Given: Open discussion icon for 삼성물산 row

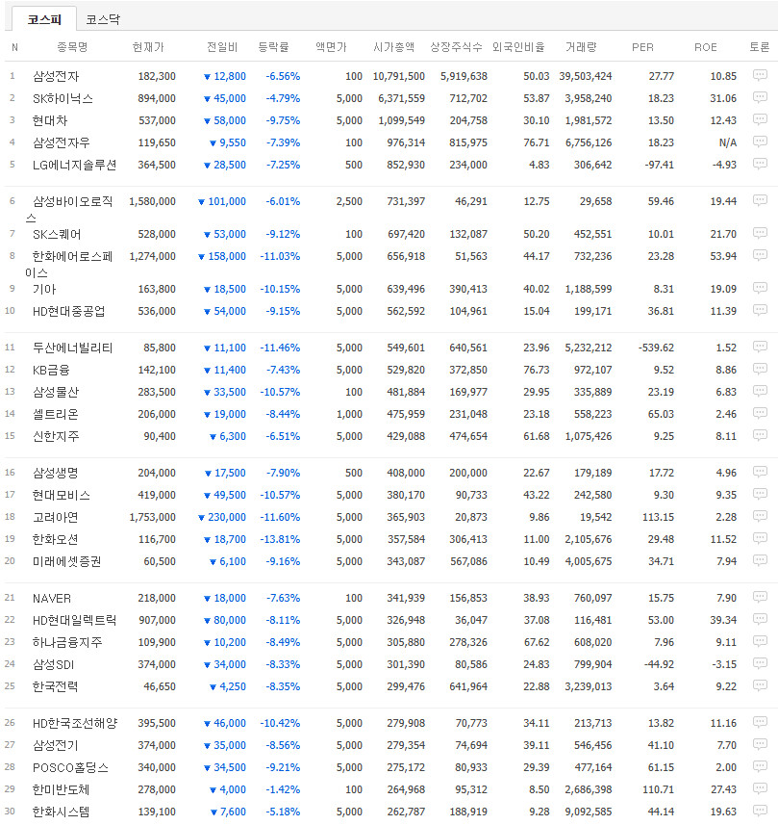Looking at the screenshot, I should 760,391.
